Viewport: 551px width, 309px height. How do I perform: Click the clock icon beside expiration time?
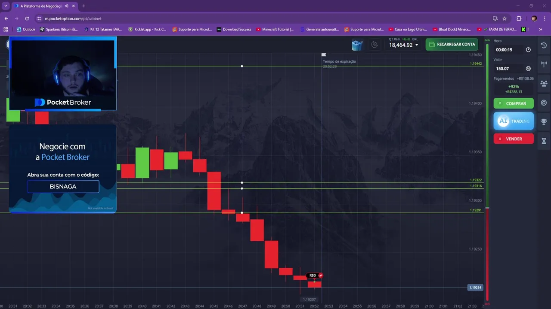[528, 50]
